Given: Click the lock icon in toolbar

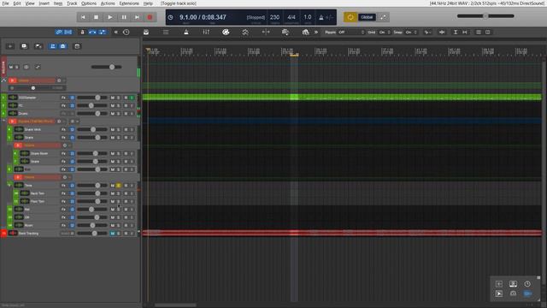Looking at the screenshot, I should [82, 33].
